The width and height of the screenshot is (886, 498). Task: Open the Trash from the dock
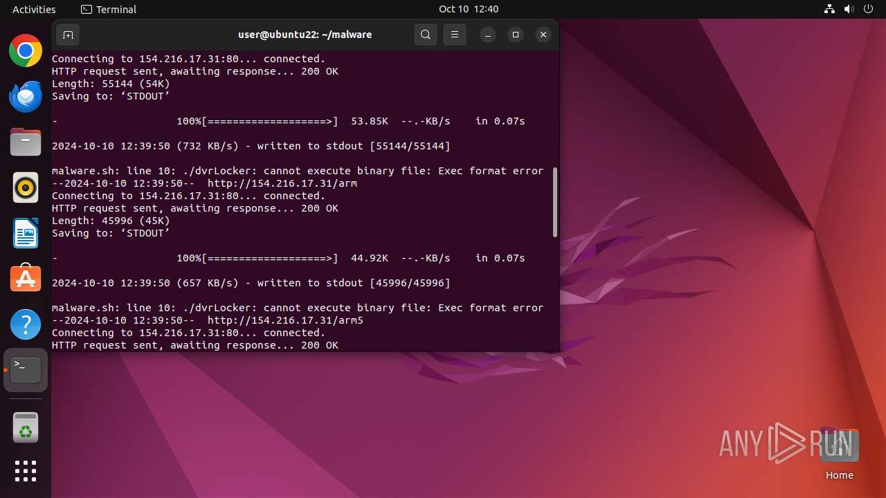pyautogui.click(x=26, y=427)
